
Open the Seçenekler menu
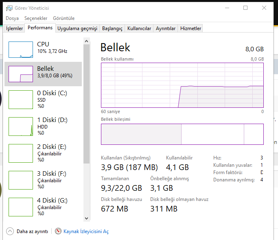pyautogui.click(x=36, y=18)
